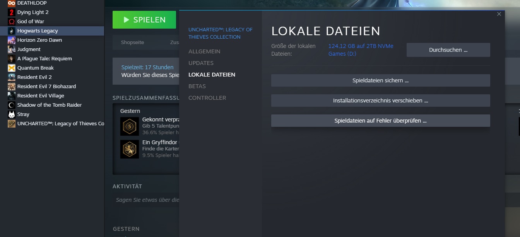520x237 pixels.
Task: Click the 'Größe der lokalen Dateien' label
Action: coord(293,50)
